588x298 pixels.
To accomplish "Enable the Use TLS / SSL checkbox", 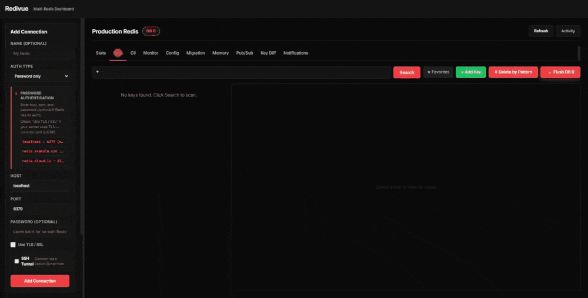I will tap(13, 245).
